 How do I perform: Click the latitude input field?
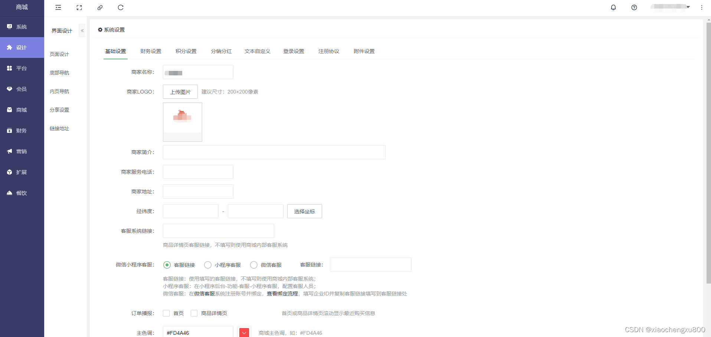(256, 211)
